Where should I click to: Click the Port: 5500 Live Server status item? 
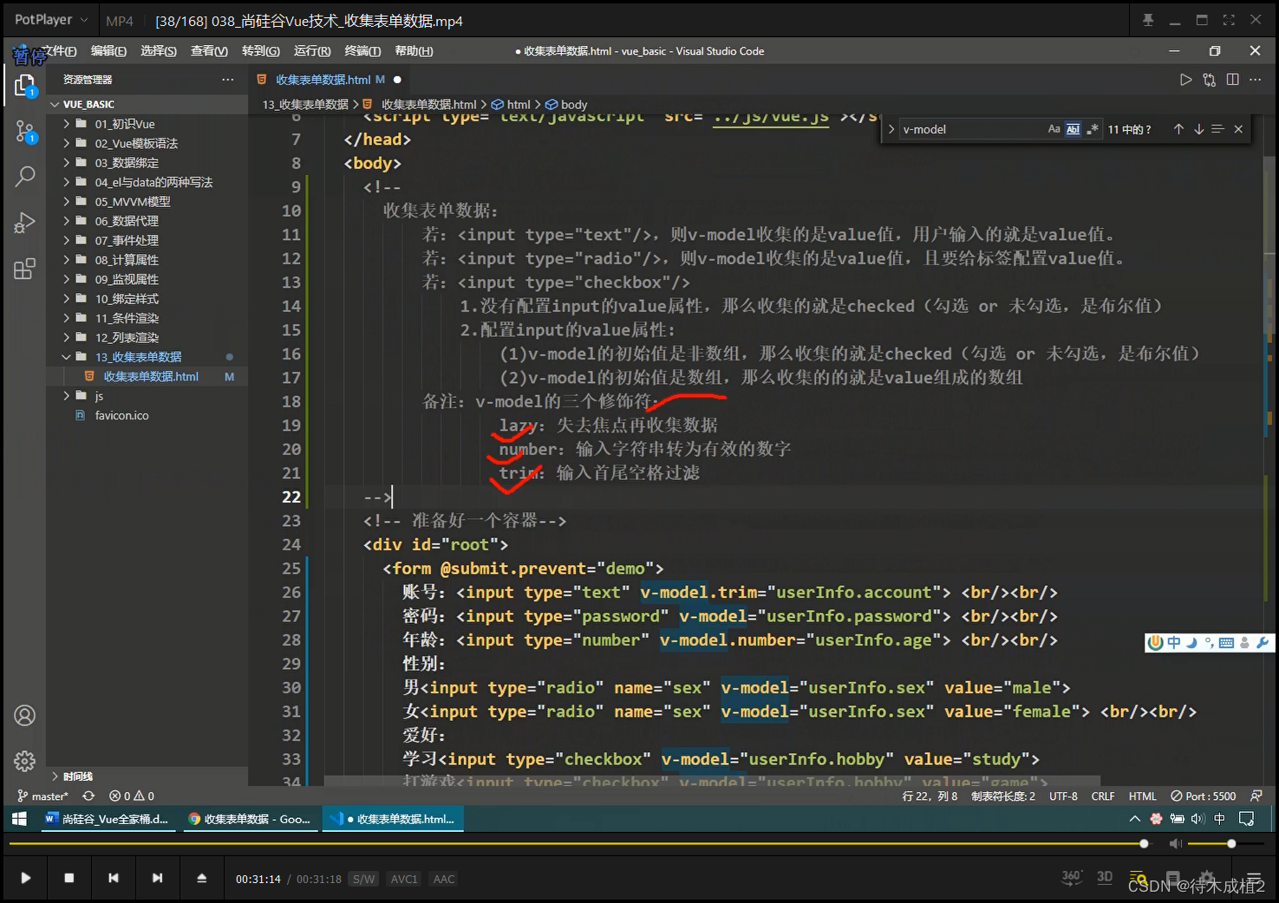click(1204, 796)
